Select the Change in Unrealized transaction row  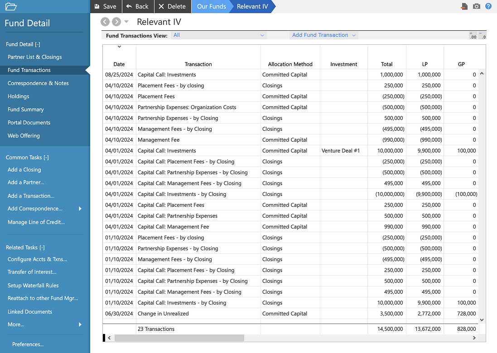290,314
